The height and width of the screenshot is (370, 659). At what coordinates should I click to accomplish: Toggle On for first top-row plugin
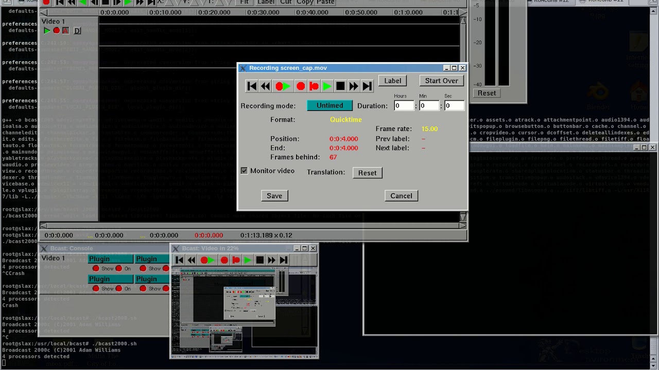tap(119, 269)
